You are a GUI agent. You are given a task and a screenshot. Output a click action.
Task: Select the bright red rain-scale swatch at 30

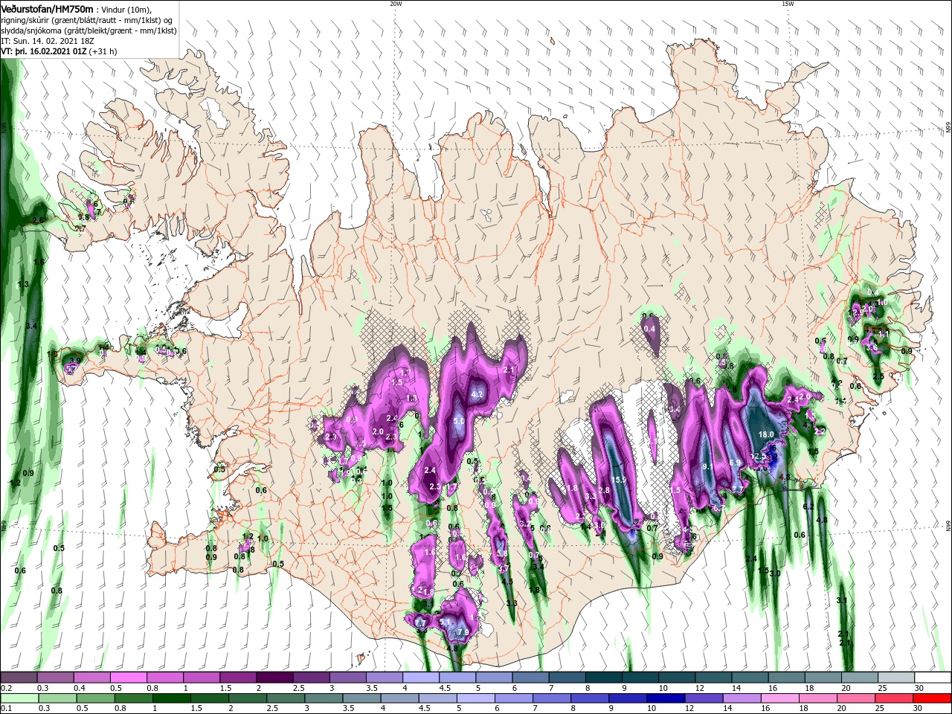933,698
